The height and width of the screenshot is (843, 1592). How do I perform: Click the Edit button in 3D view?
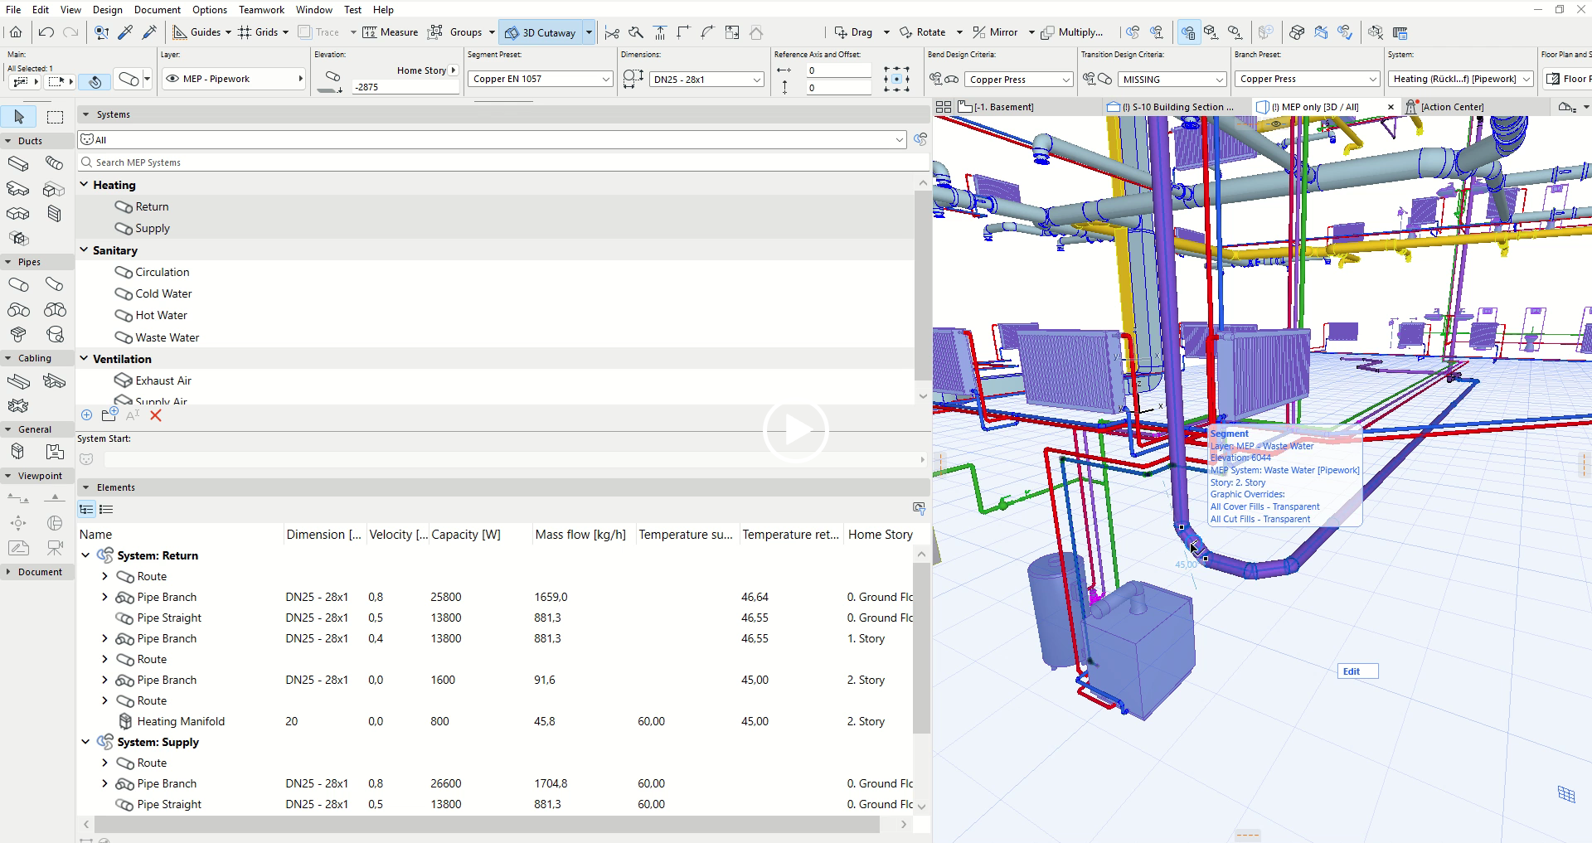click(1357, 671)
